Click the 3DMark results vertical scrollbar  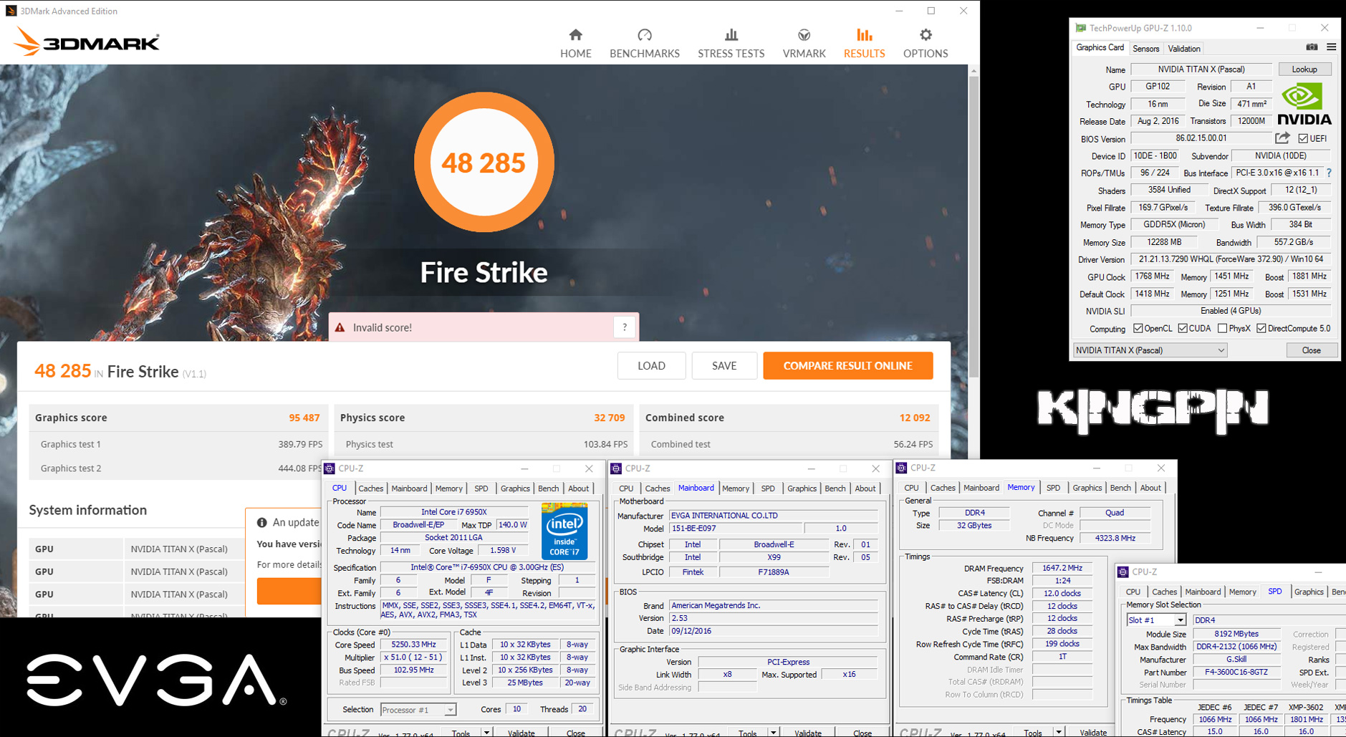click(973, 215)
